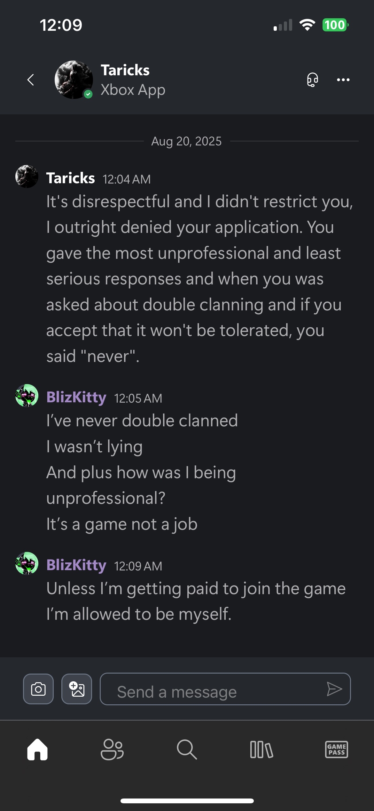Tap the BlizKitty username at 12:05 AM
Viewport: 374px width, 811px height.
click(x=76, y=397)
